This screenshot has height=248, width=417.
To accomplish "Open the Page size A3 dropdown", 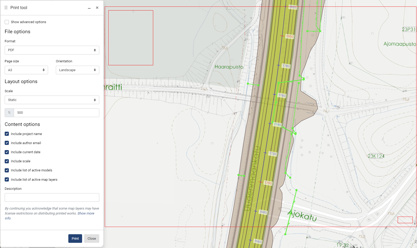I will [x=26, y=70].
